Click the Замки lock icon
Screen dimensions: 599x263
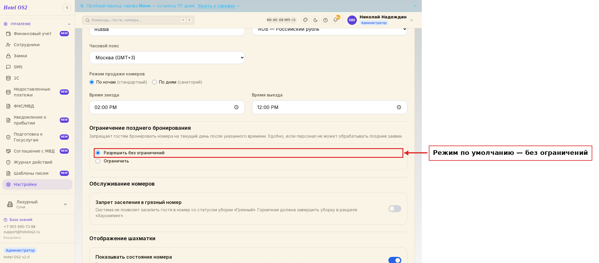coord(8,56)
